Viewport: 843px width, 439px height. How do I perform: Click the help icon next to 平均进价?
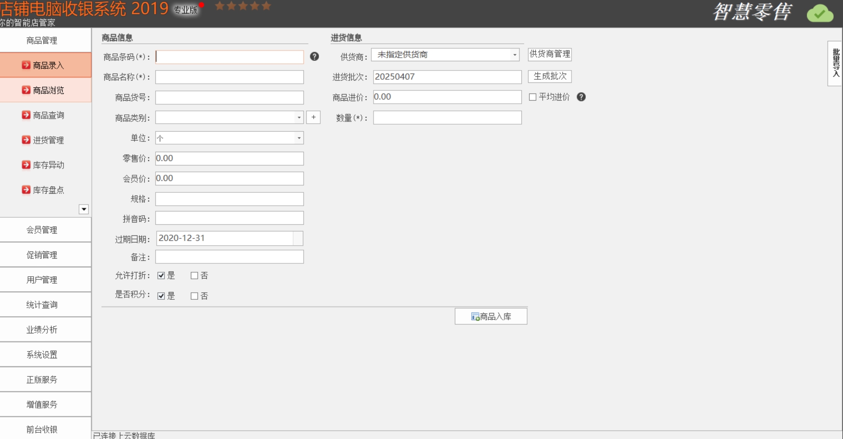581,97
